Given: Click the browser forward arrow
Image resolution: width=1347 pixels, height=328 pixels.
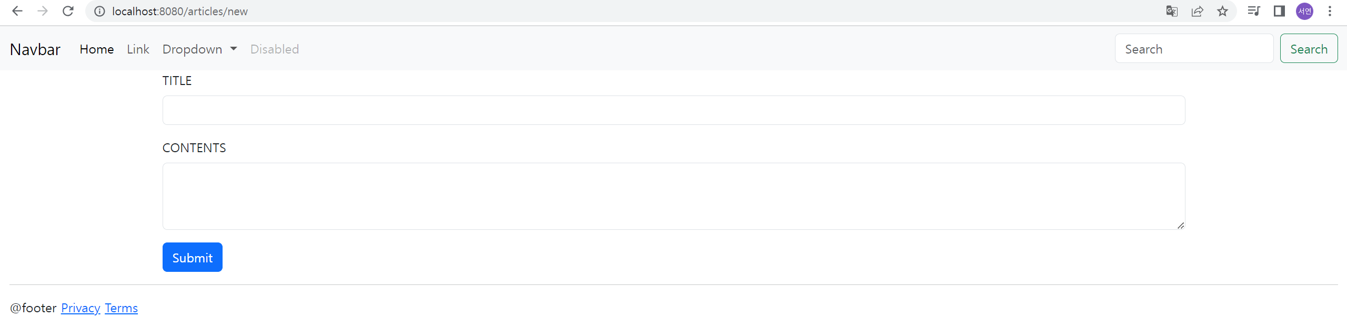Looking at the screenshot, I should (x=43, y=11).
